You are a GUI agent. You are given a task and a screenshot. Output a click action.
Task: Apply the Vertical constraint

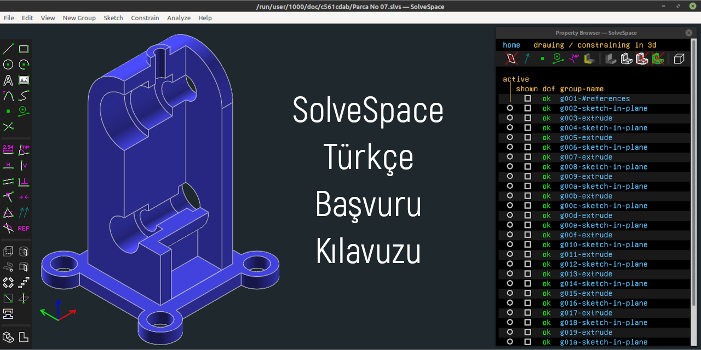[24, 165]
